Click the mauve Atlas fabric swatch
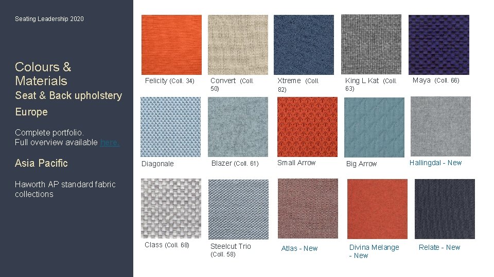Screen dimensions: 494x277 (308, 209)
